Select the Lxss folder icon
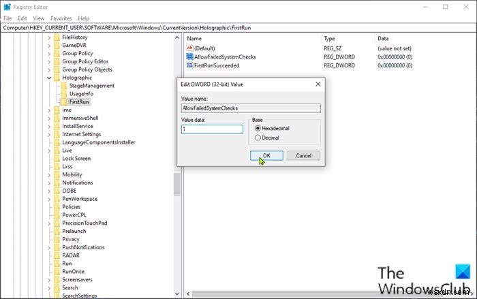The width and height of the screenshot is (477, 299). click(57, 167)
